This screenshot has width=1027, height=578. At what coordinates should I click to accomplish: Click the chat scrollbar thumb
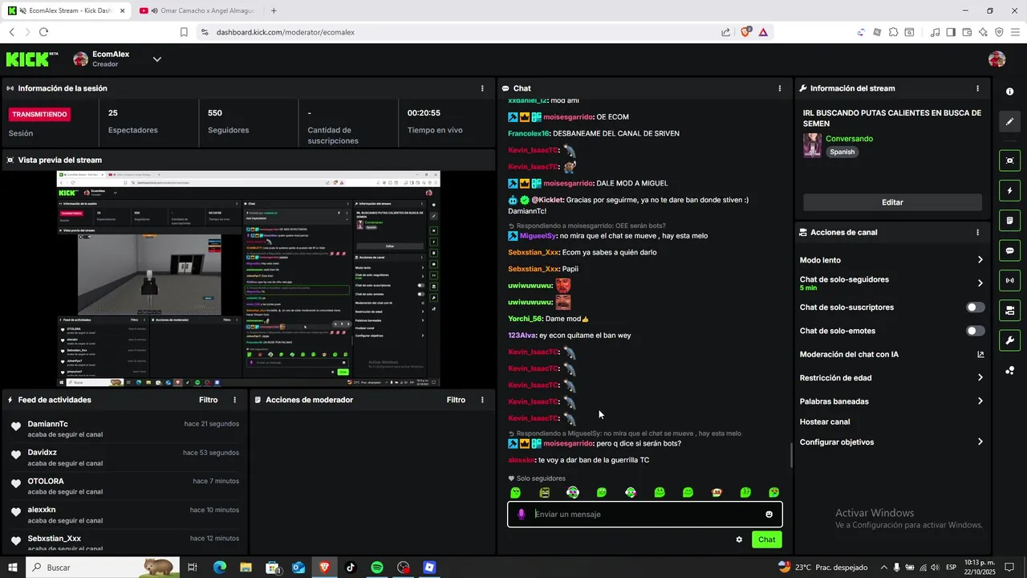pos(792,455)
